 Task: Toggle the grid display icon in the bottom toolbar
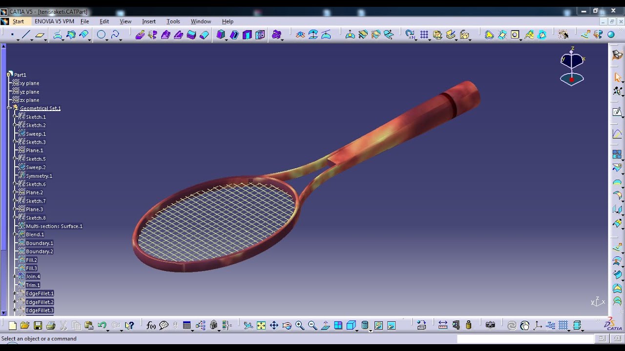[563, 326]
